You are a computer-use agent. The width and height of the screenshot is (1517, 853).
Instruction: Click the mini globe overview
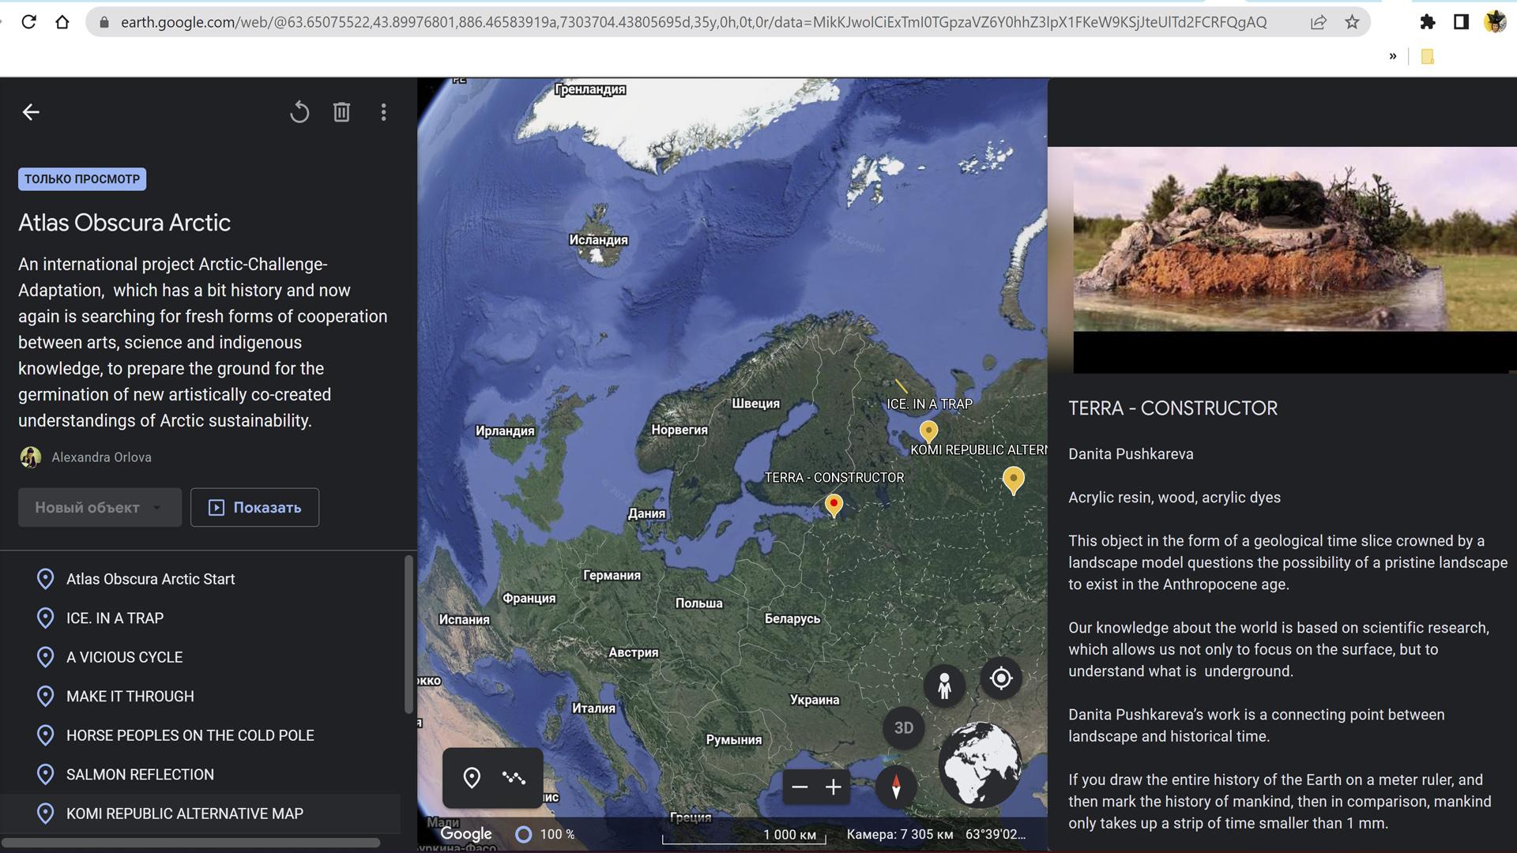(x=980, y=765)
